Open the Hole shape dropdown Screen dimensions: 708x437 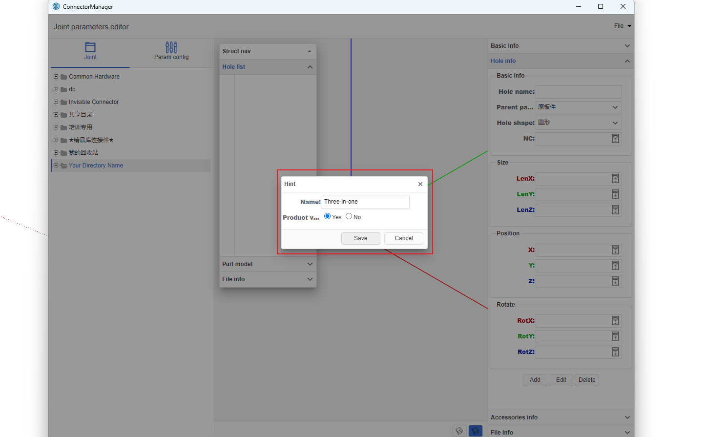click(578, 123)
